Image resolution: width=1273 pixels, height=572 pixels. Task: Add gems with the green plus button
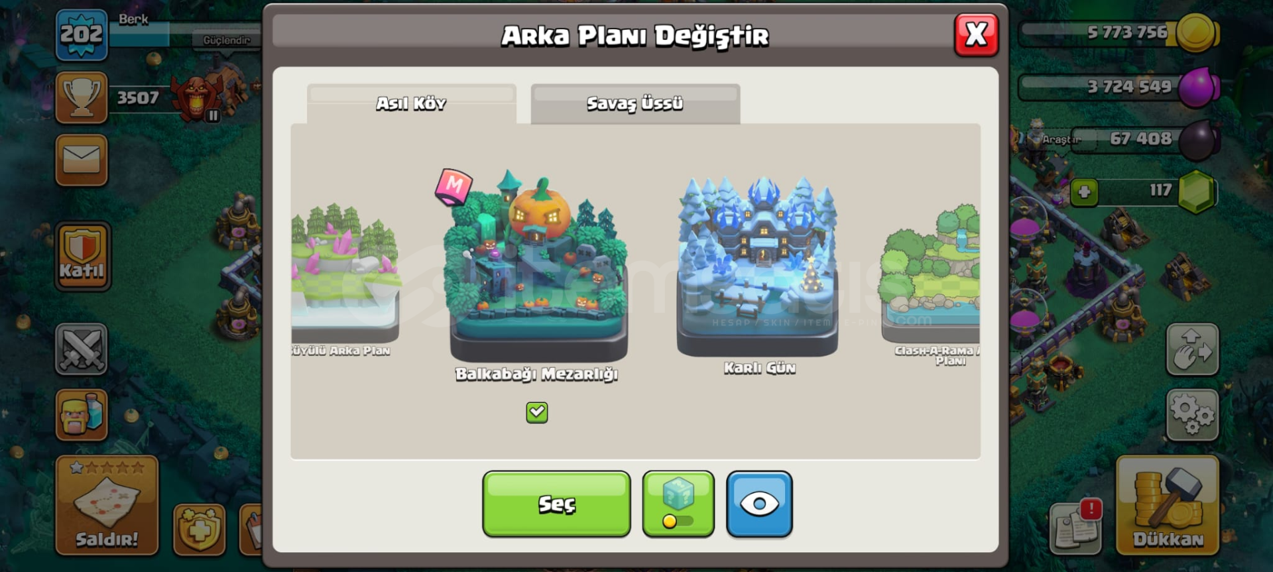point(1084,192)
